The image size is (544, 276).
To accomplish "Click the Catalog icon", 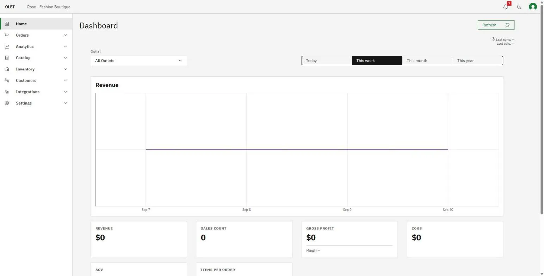I will pos(7,58).
